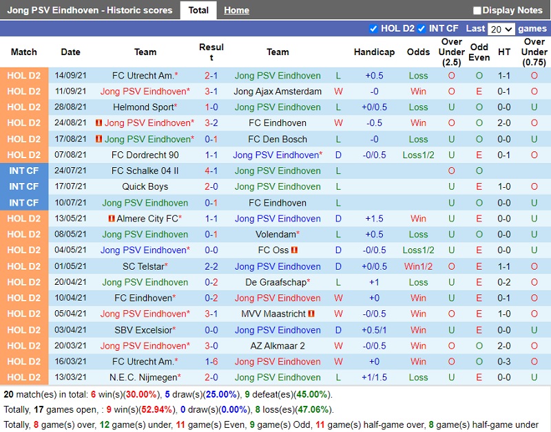Click the Odds column header
This screenshot has width=551, height=432.
(x=418, y=52)
